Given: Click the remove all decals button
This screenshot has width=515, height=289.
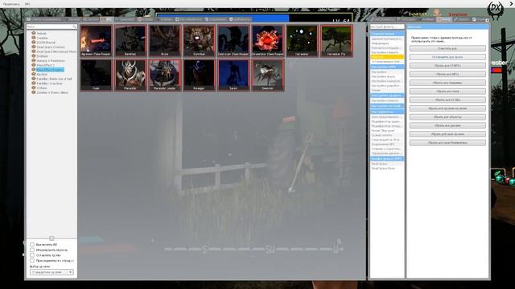Looking at the screenshot, I should coord(447,125).
